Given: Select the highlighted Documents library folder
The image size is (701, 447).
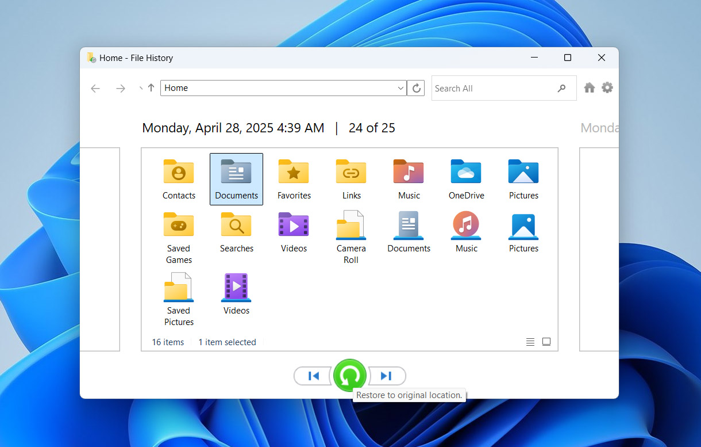Looking at the screenshot, I should pos(236,179).
